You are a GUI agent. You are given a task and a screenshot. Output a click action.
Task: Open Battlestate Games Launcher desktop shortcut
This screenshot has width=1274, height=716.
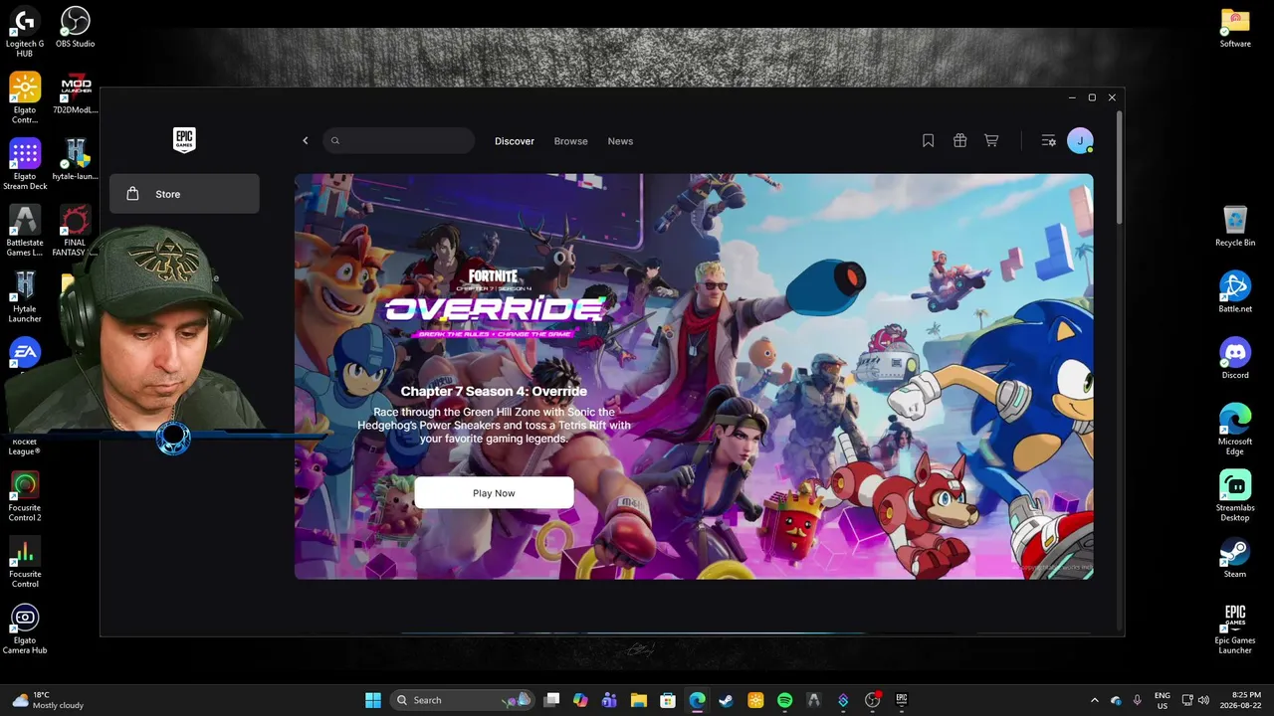click(x=25, y=231)
